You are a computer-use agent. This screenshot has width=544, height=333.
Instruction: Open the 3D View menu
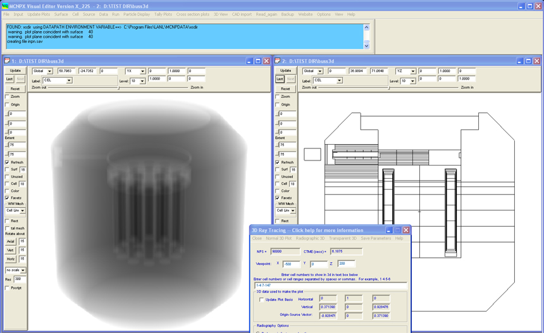click(x=221, y=14)
